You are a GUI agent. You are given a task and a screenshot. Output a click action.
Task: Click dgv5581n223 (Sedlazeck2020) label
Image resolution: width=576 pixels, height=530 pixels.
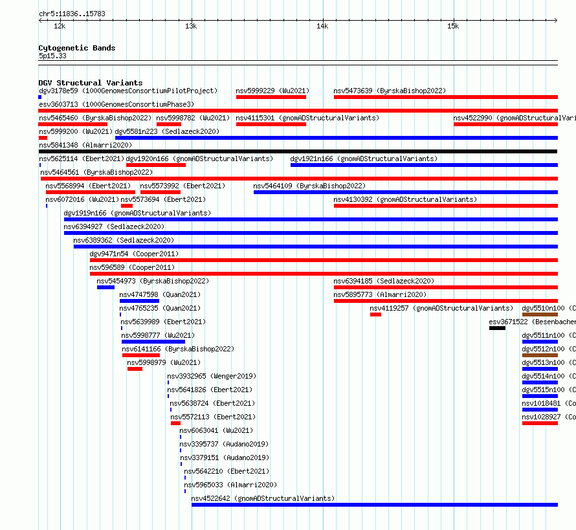tap(167, 131)
